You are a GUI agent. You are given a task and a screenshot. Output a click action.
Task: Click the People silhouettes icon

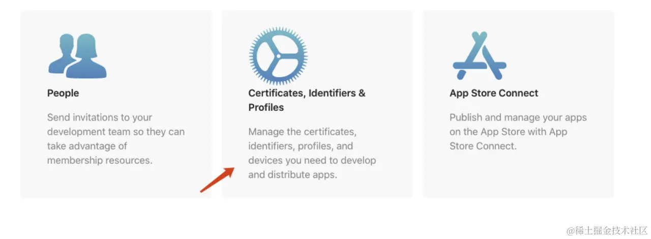[x=77, y=56]
